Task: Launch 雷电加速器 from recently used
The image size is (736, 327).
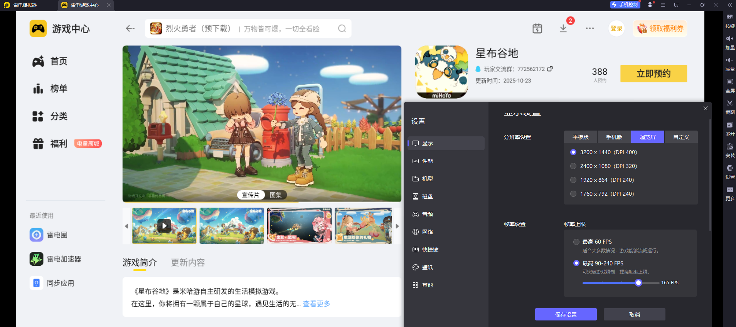Action: point(56,259)
